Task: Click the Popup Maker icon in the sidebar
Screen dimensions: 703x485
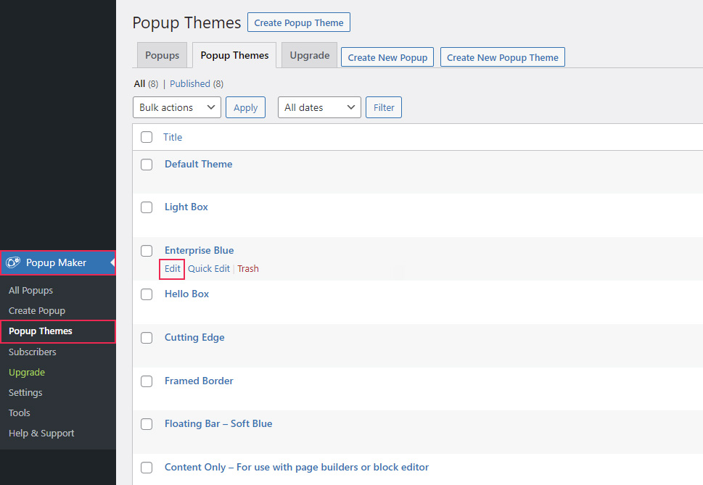Action: 13,263
